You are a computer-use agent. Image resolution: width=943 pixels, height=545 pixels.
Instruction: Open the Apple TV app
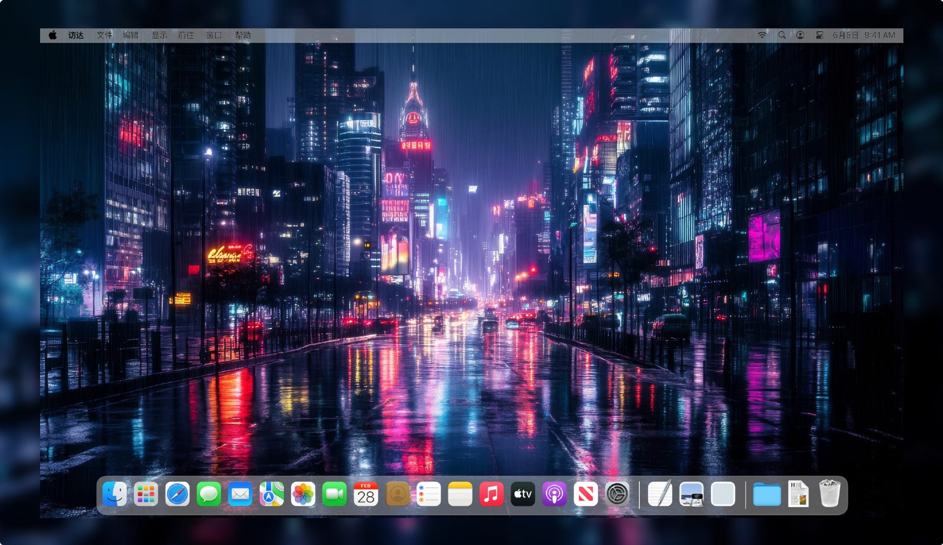pos(523,495)
